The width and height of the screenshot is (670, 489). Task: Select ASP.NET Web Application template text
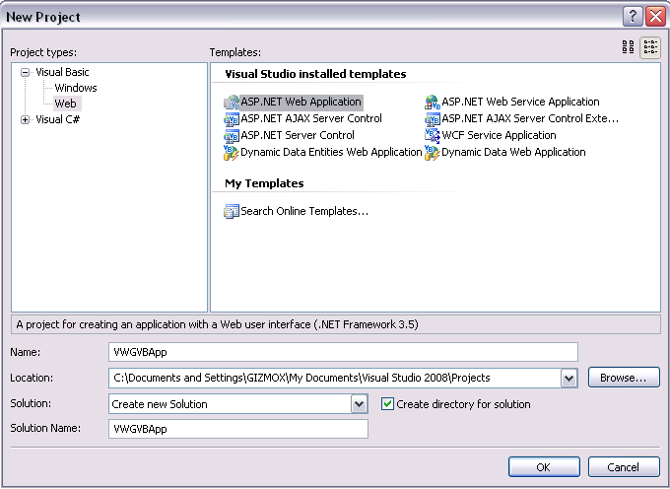tap(301, 103)
